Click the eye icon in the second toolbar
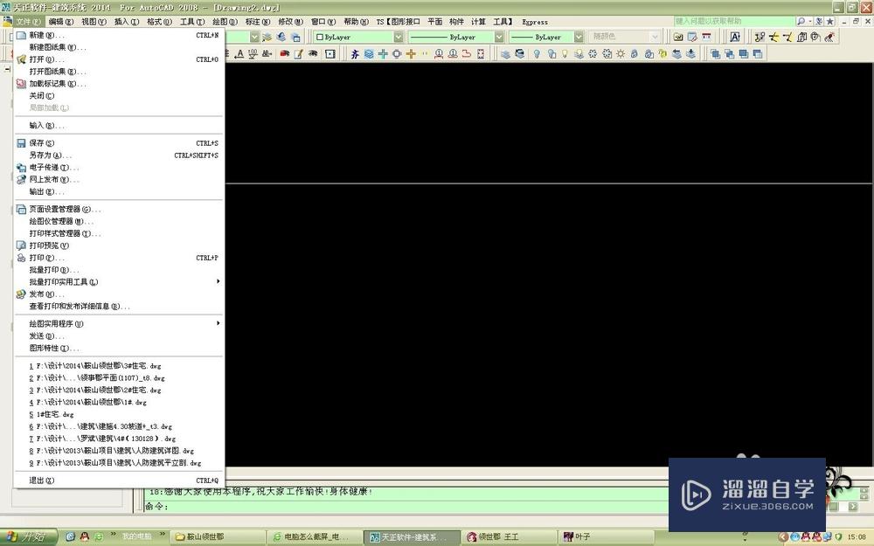874x546 pixels. coord(313,54)
